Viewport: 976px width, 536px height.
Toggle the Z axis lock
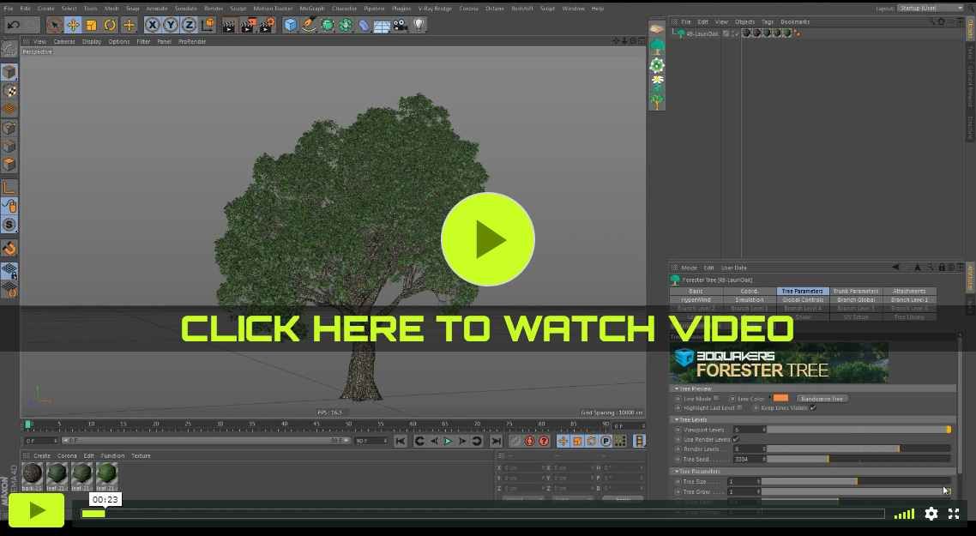(190, 25)
